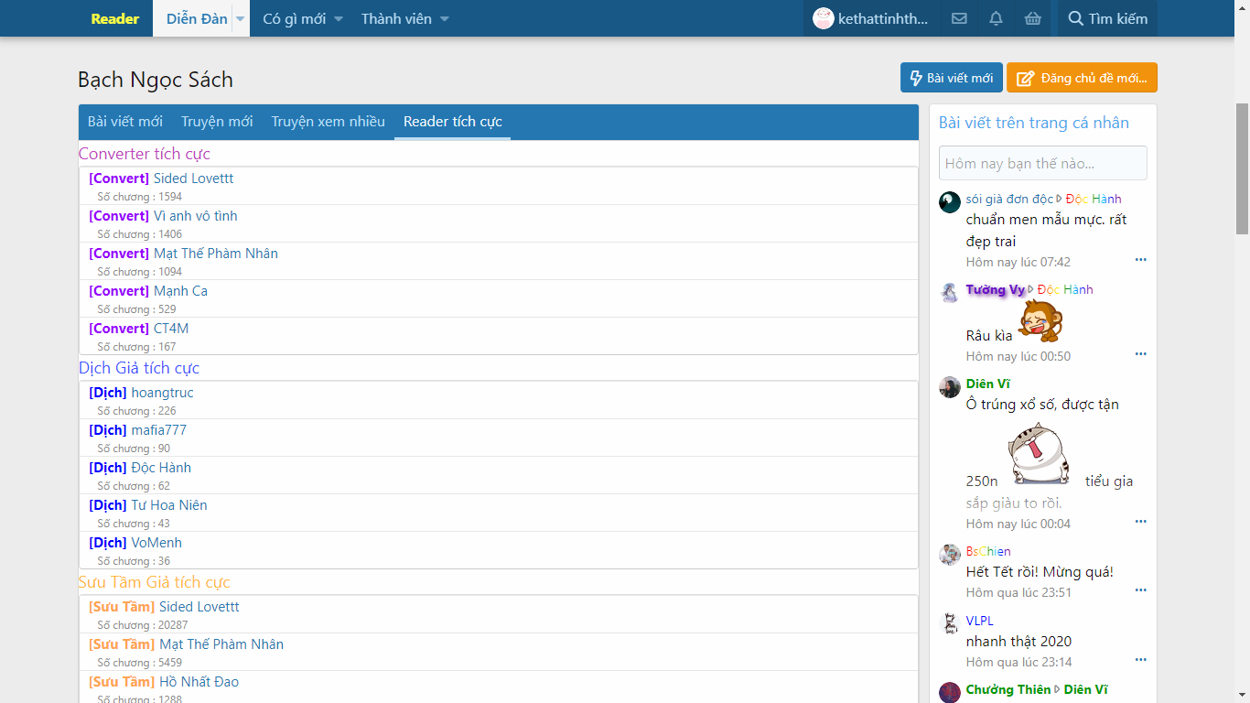Click the status input field
This screenshot has width=1250, height=703.
(x=1042, y=163)
